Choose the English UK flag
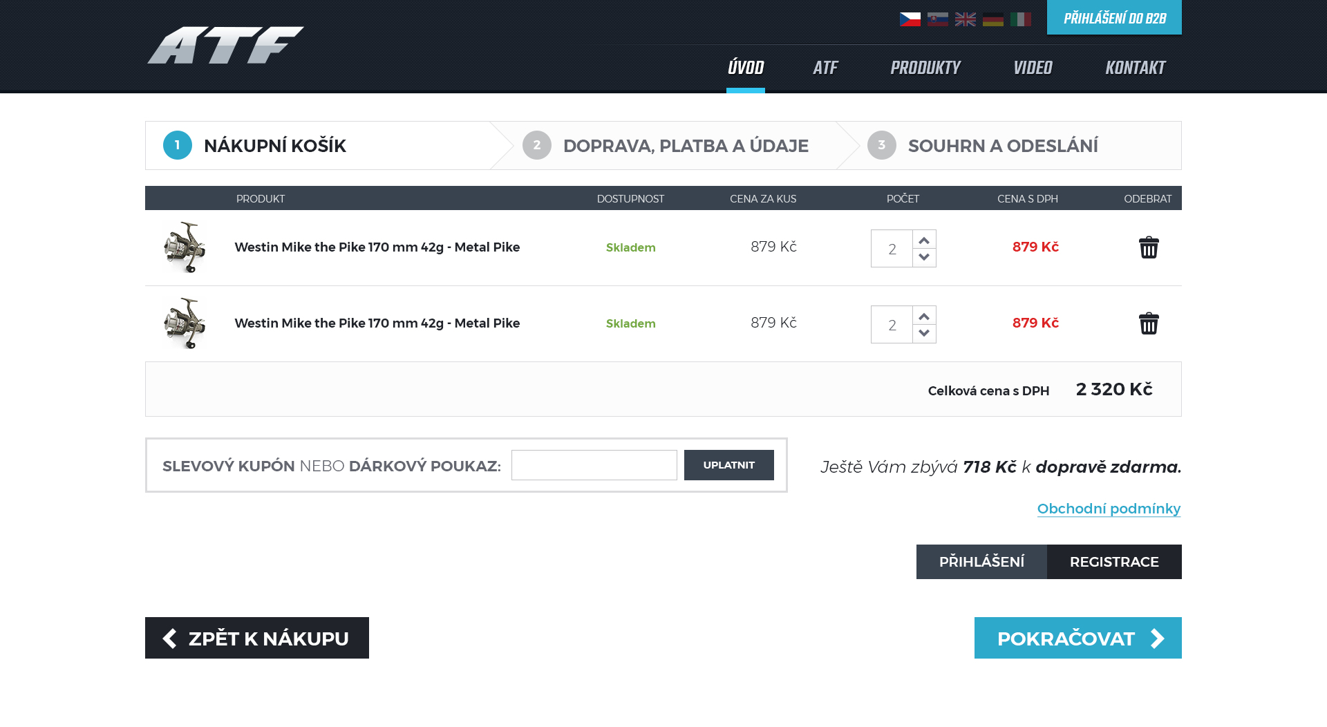1327x727 pixels. coord(965,19)
